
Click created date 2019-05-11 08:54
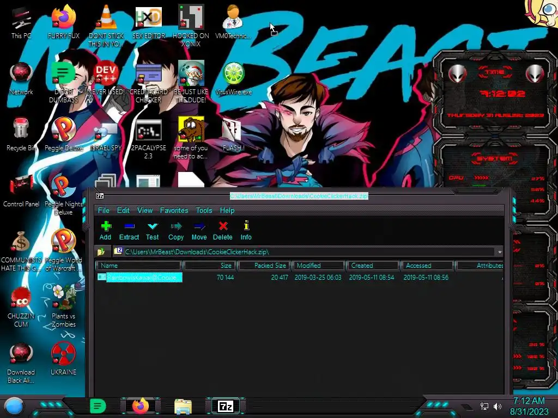372,277
